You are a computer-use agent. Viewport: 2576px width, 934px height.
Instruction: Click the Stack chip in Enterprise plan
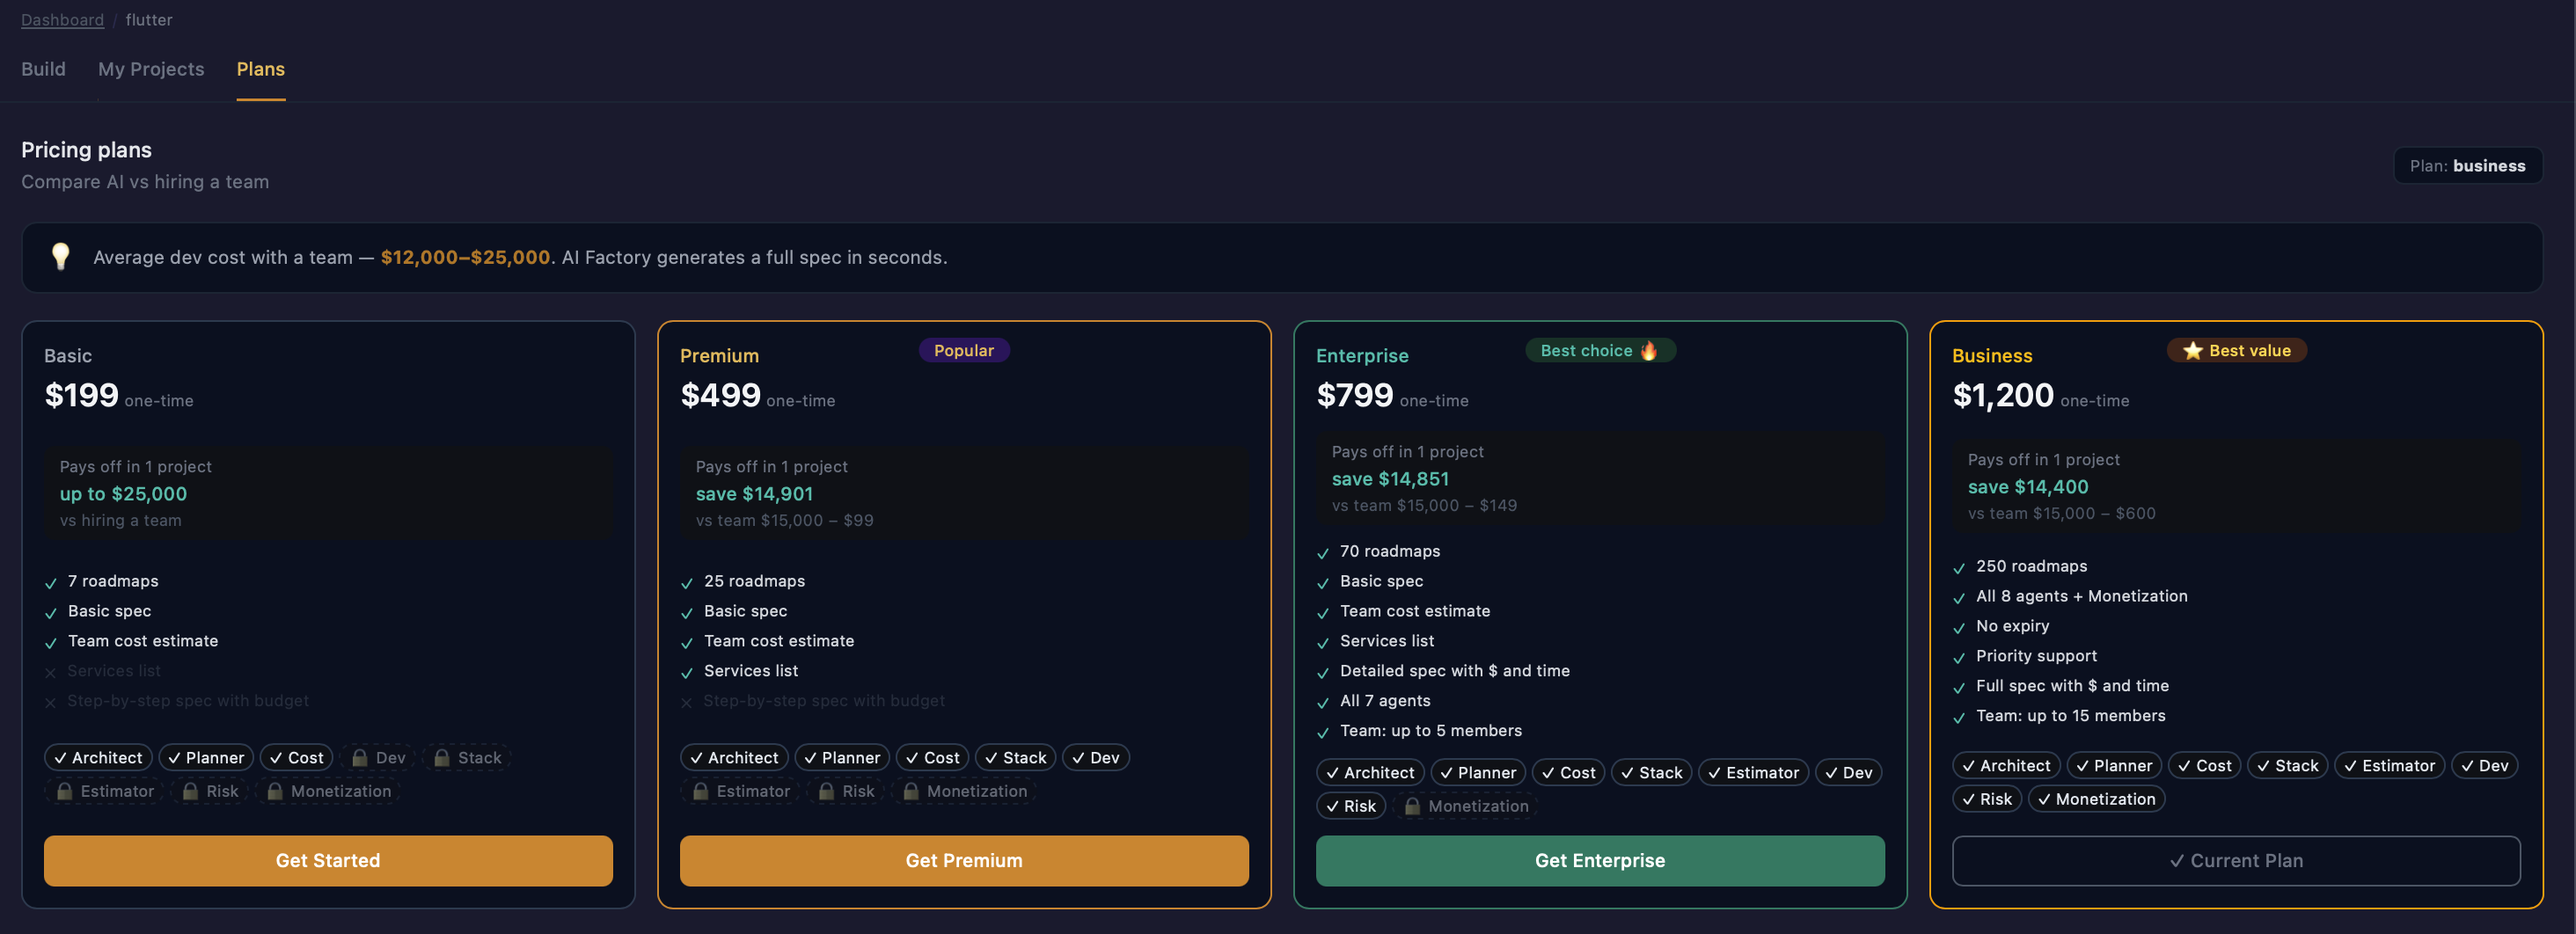(1651, 773)
